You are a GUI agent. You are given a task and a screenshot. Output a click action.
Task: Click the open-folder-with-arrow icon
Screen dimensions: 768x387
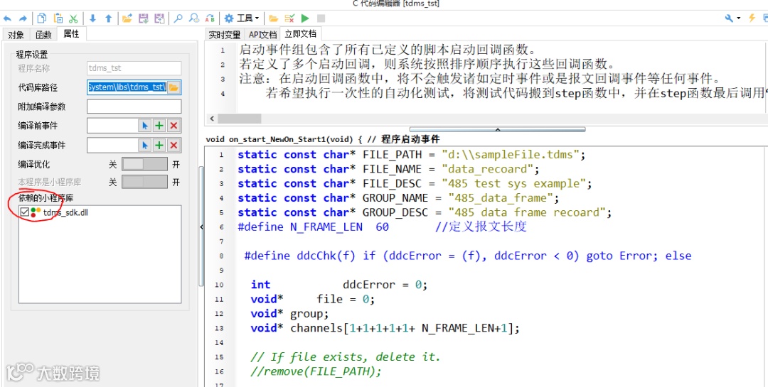(127, 18)
